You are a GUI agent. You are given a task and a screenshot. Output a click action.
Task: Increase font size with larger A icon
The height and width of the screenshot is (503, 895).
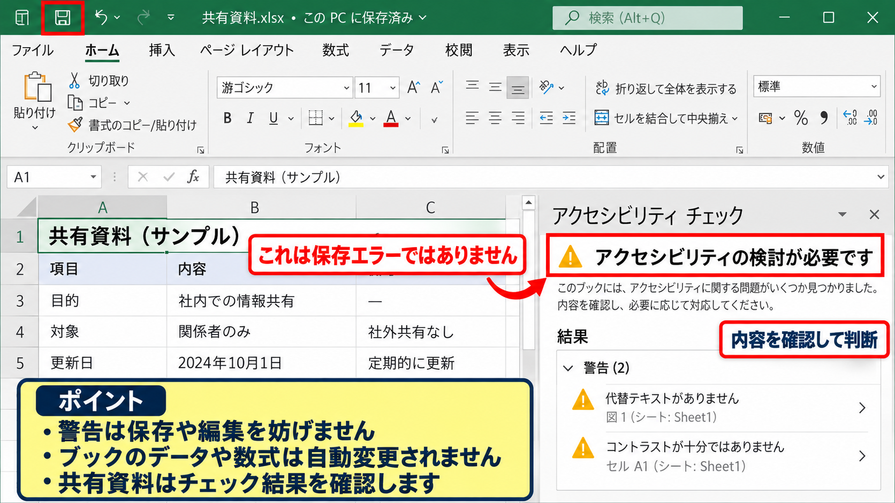coord(413,87)
